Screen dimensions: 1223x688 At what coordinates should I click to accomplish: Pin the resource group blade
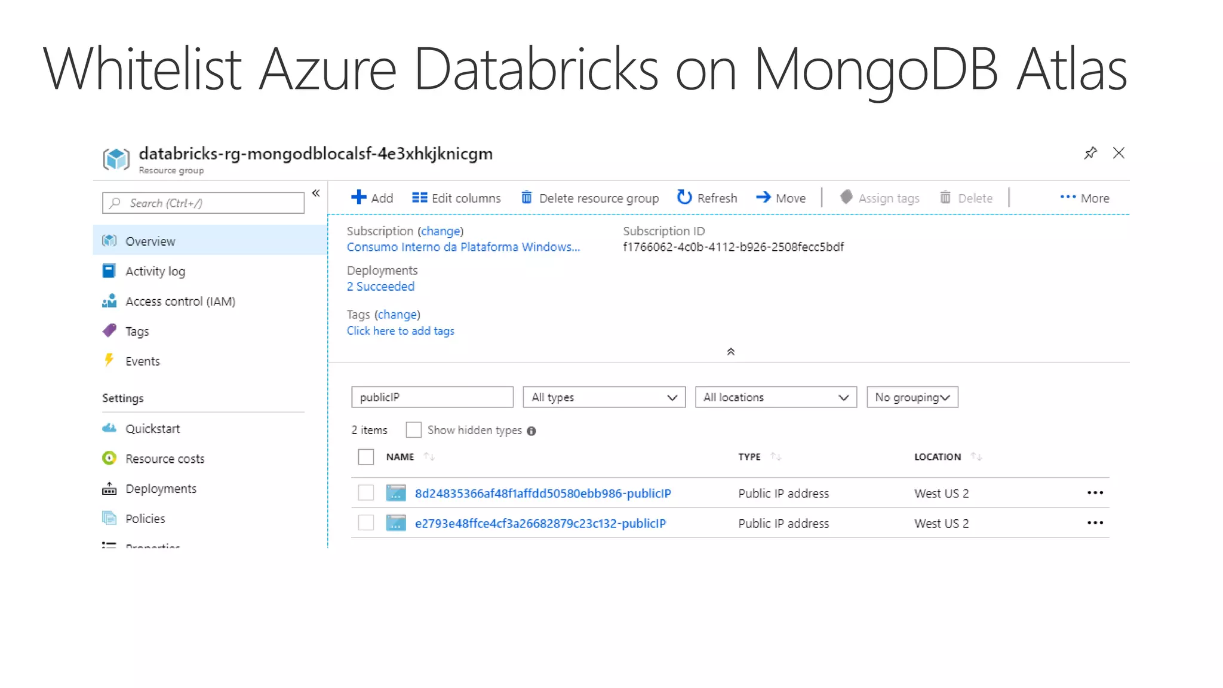[1090, 153]
